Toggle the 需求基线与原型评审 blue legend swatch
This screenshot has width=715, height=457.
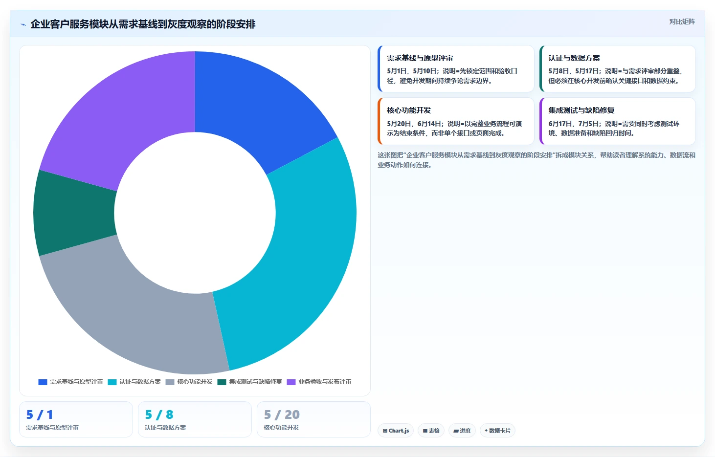click(x=43, y=382)
